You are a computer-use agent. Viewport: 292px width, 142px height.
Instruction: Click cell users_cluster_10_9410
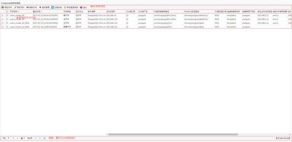tap(20, 23)
